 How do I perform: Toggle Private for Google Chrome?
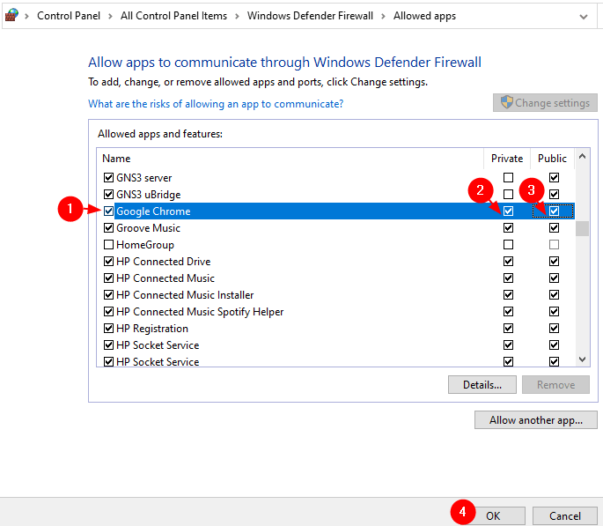pyautogui.click(x=509, y=211)
